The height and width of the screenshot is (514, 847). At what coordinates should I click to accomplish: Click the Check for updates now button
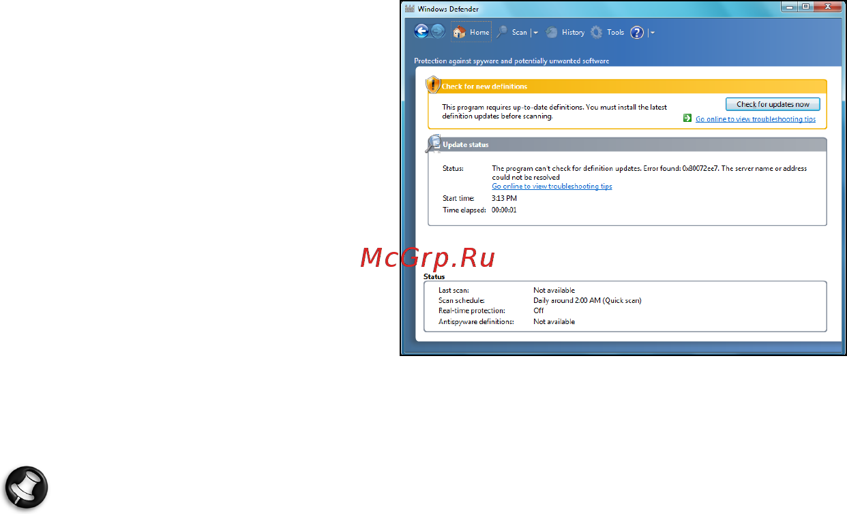773,104
